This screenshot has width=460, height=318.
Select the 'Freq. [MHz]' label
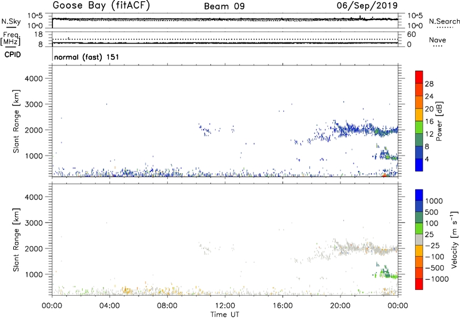10,39
